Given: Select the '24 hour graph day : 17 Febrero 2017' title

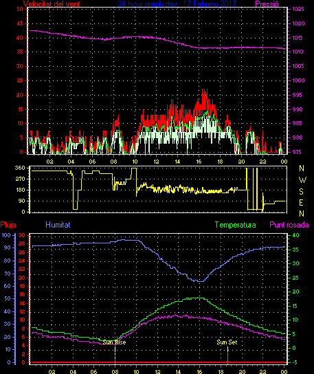Looking at the screenshot, I should (x=177, y=3).
